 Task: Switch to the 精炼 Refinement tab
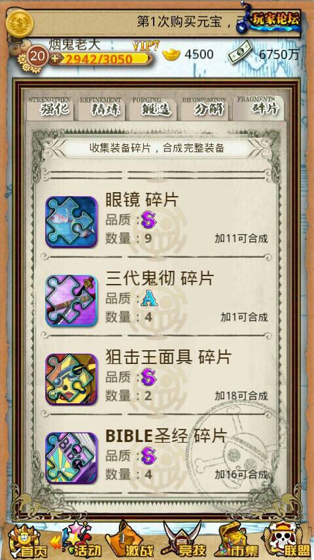[x=101, y=108]
